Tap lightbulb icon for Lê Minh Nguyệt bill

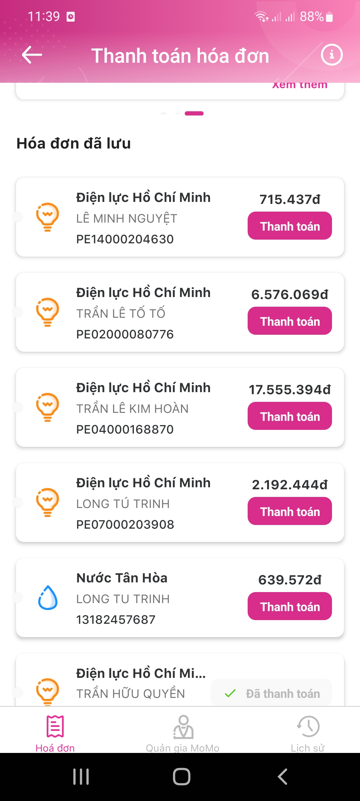click(x=47, y=217)
